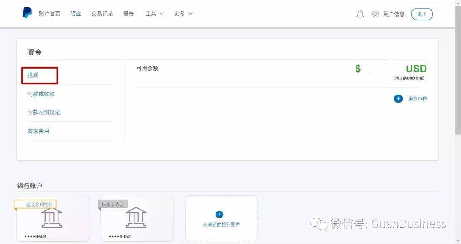Viewport: 461px width, 244px height.
Task: Click the 仅用于认证 tag
Action: tap(113, 204)
